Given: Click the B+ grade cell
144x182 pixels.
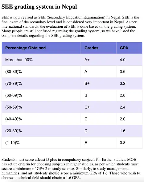Looking at the screenshot, I should coord(98,83).
